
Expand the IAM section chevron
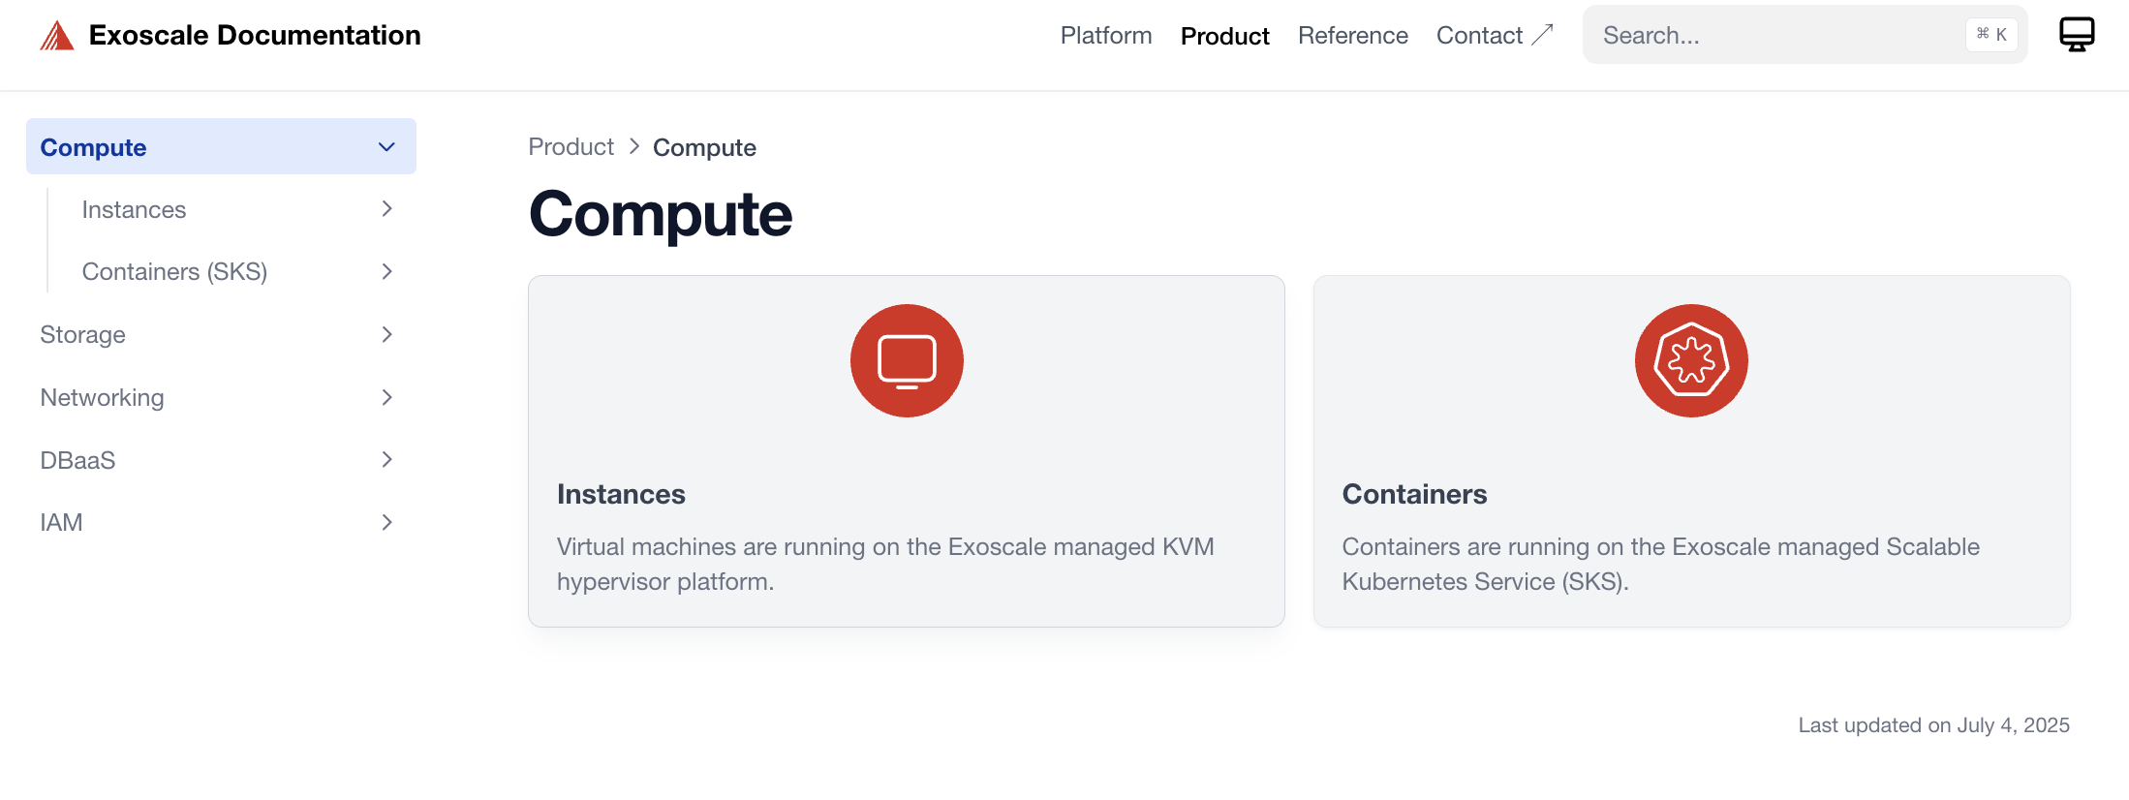pos(386,523)
